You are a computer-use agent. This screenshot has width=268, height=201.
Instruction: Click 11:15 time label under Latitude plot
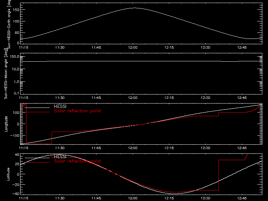coord(23,198)
